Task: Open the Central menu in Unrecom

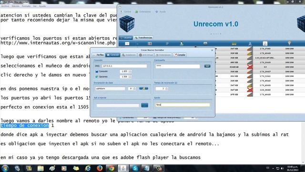Action: click(x=126, y=11)
